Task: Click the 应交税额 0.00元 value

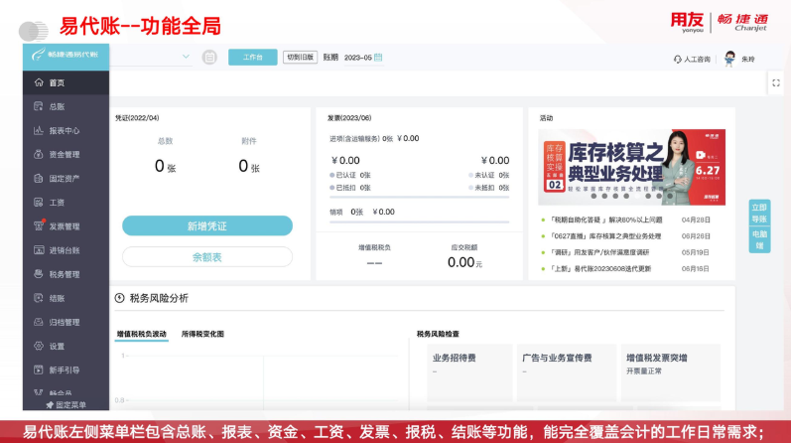Action: [464, 262]
